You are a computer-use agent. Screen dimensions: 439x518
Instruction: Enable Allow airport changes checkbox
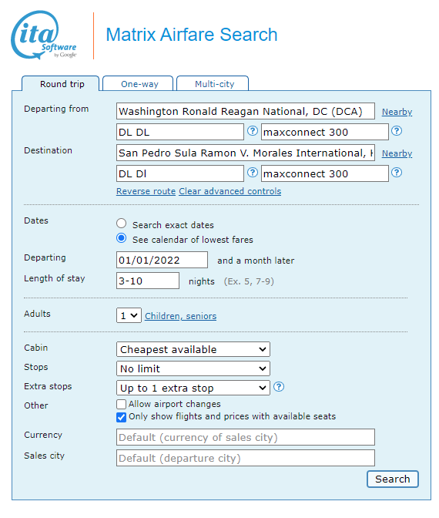(121, 405)
